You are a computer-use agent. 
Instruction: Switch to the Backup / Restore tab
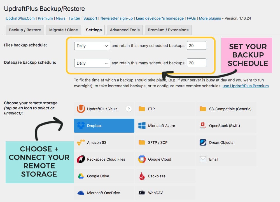pos(25,30)
